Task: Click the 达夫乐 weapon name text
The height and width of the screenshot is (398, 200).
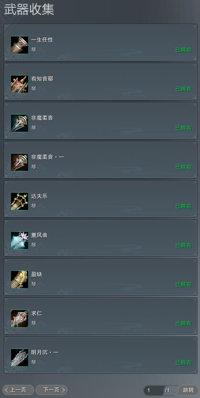Action: pos(40,196)
